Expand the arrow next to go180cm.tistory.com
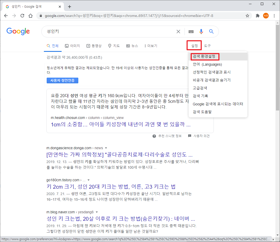 pos(89,180)
